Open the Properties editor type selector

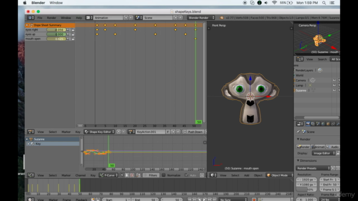300,124
